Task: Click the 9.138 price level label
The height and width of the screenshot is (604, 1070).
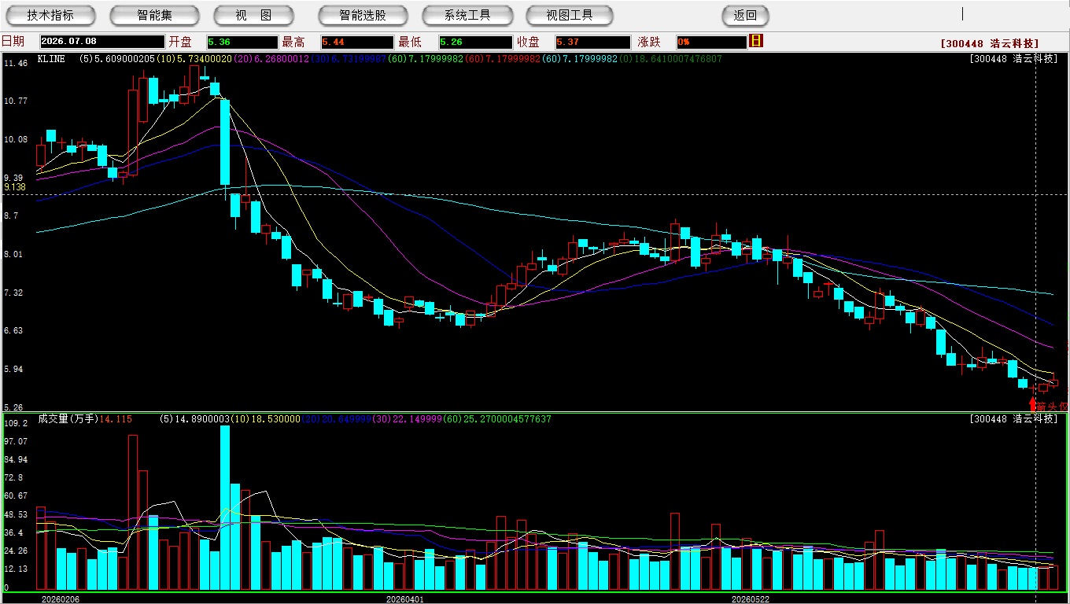Action: pos(15,187)
